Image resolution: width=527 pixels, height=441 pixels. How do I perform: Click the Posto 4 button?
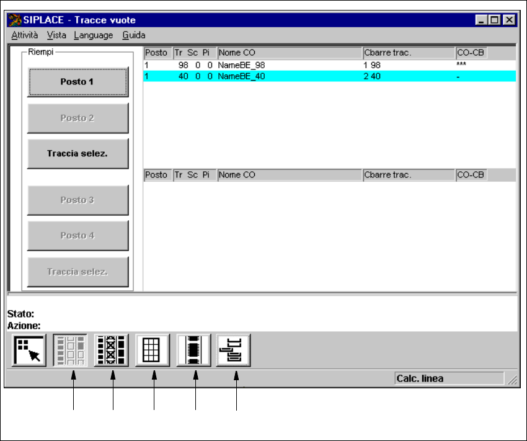click(x=77, y=236)
